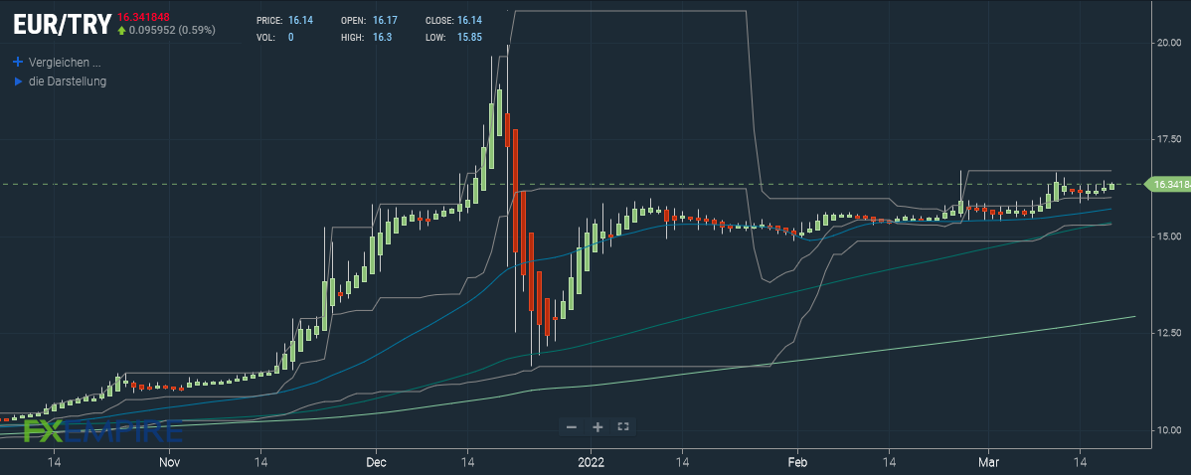
Task: Toggle fullscreen chart view icon
Action: click(623, 427)
